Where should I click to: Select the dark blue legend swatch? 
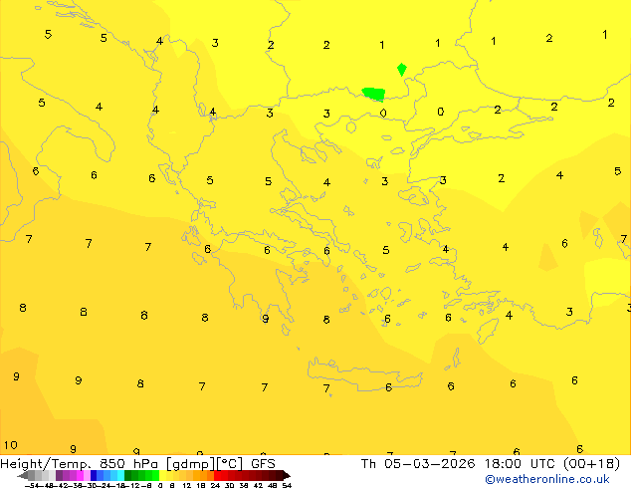point(94,475)
